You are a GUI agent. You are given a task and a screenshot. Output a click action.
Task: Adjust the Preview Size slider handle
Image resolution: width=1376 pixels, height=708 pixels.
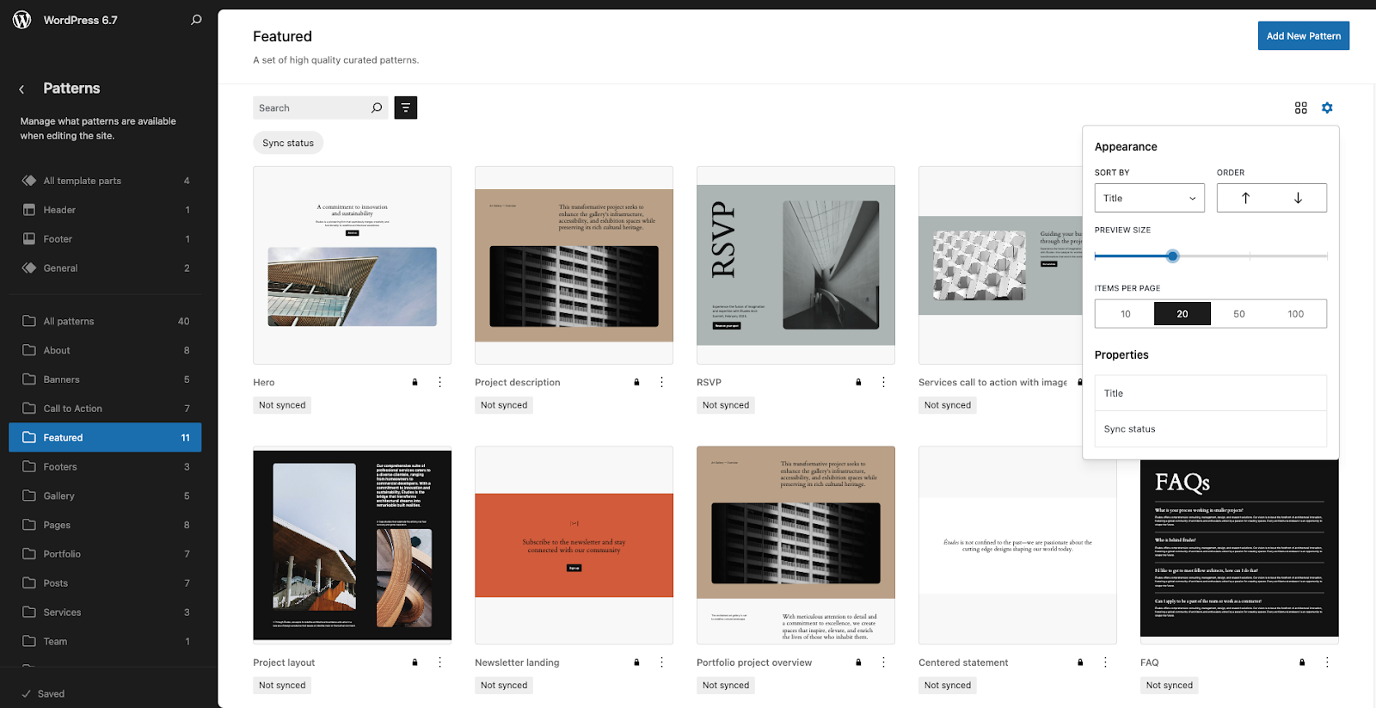pos(1172,256)
